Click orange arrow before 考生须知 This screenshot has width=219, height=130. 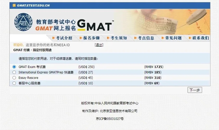coord(108,38)
